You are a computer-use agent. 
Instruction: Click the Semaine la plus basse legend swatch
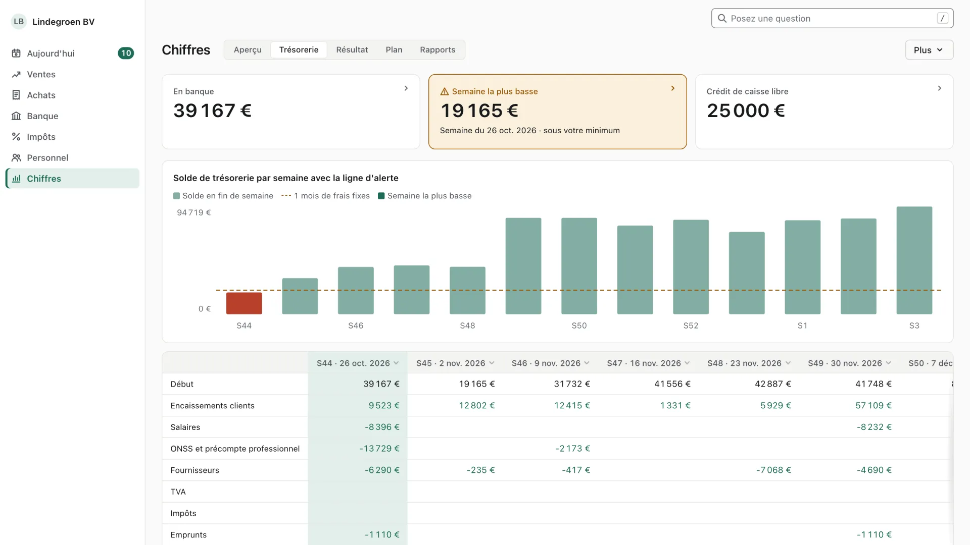tap(381, 196)
